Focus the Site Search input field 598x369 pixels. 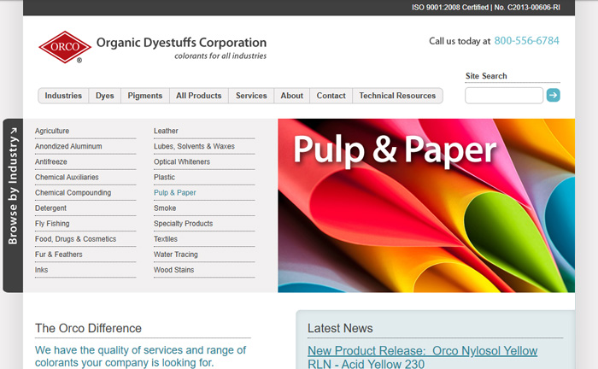[504, 96]
